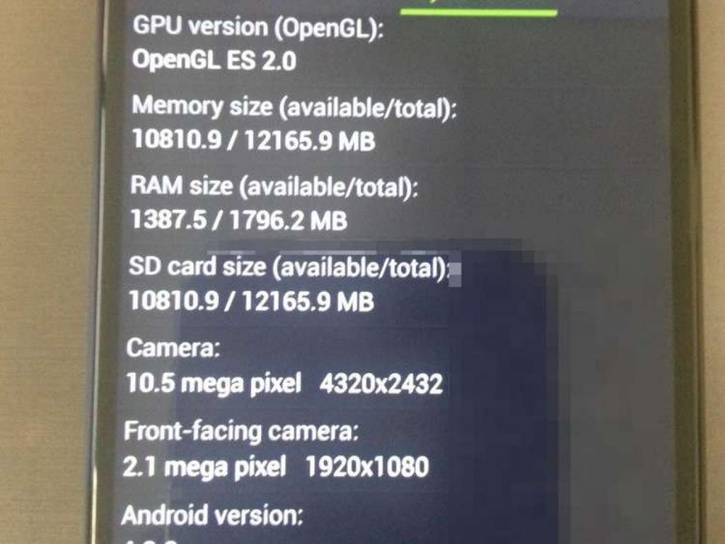Select the GPU version (OpenGL) label
725x544 pixels.
(258, 28)
